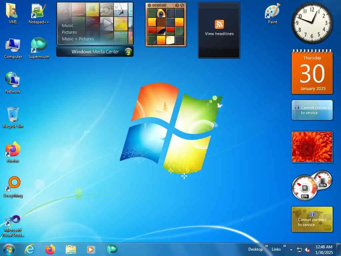Click the orange flower slide show gadget
Viewport: 341px width, 256px height.
(312, 147)
